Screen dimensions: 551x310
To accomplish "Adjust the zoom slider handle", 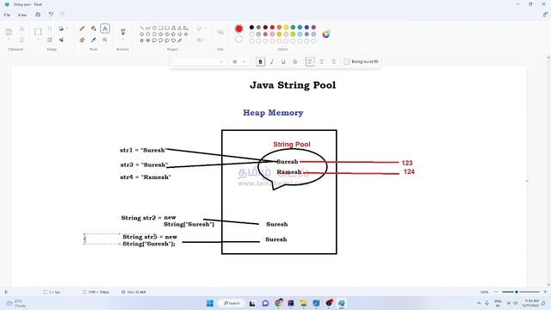I will 517,292.
